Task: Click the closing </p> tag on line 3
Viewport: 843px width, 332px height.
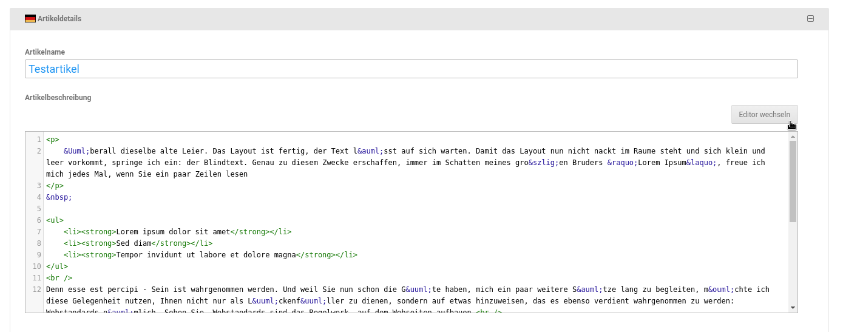Action: (55, 186)
